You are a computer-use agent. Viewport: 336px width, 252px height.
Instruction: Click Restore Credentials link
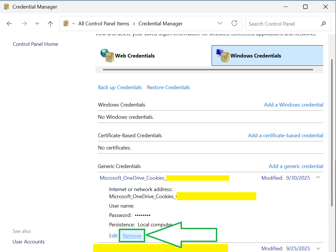[169, 87]
